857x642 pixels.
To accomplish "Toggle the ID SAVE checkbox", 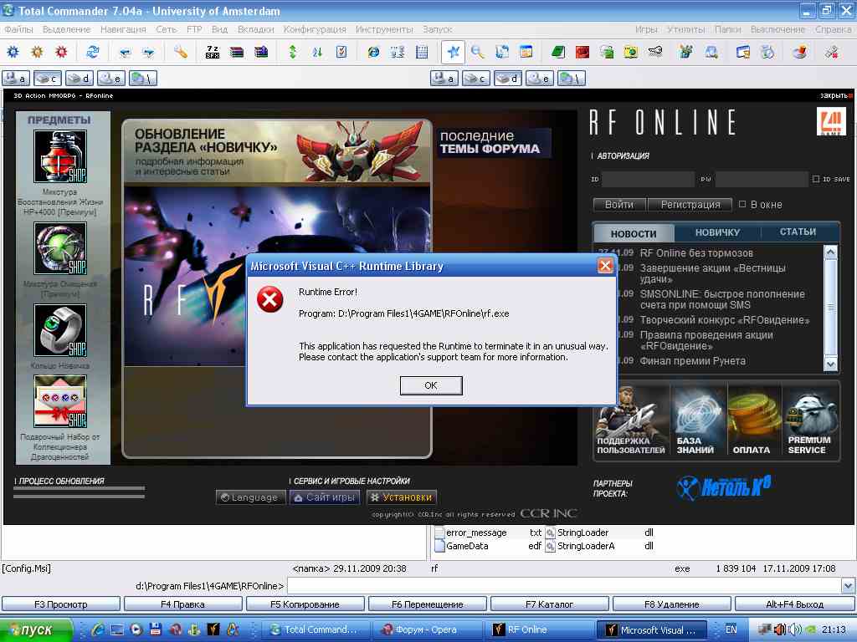I will coord(816,179).
